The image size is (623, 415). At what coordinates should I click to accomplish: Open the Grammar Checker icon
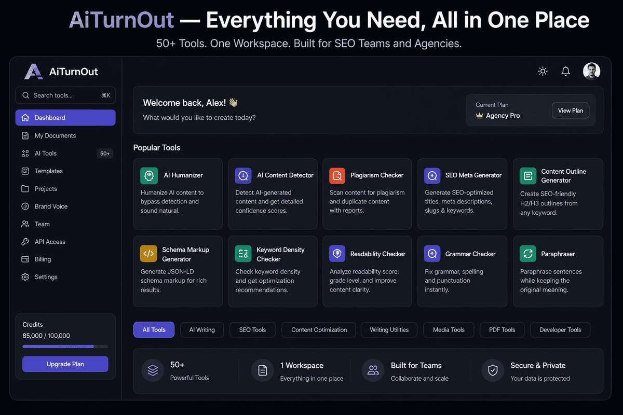[432, 254]
